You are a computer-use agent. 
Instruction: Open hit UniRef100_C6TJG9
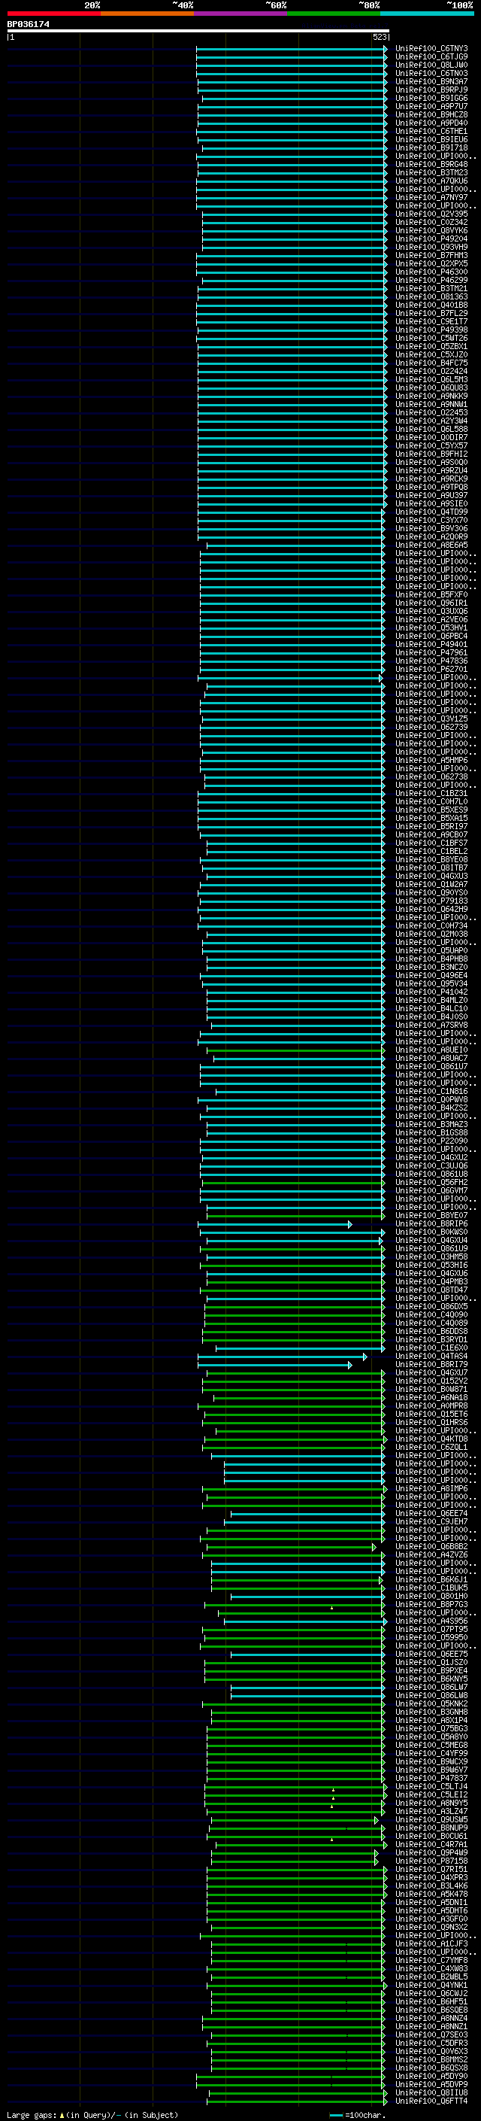tap(431, 57)
